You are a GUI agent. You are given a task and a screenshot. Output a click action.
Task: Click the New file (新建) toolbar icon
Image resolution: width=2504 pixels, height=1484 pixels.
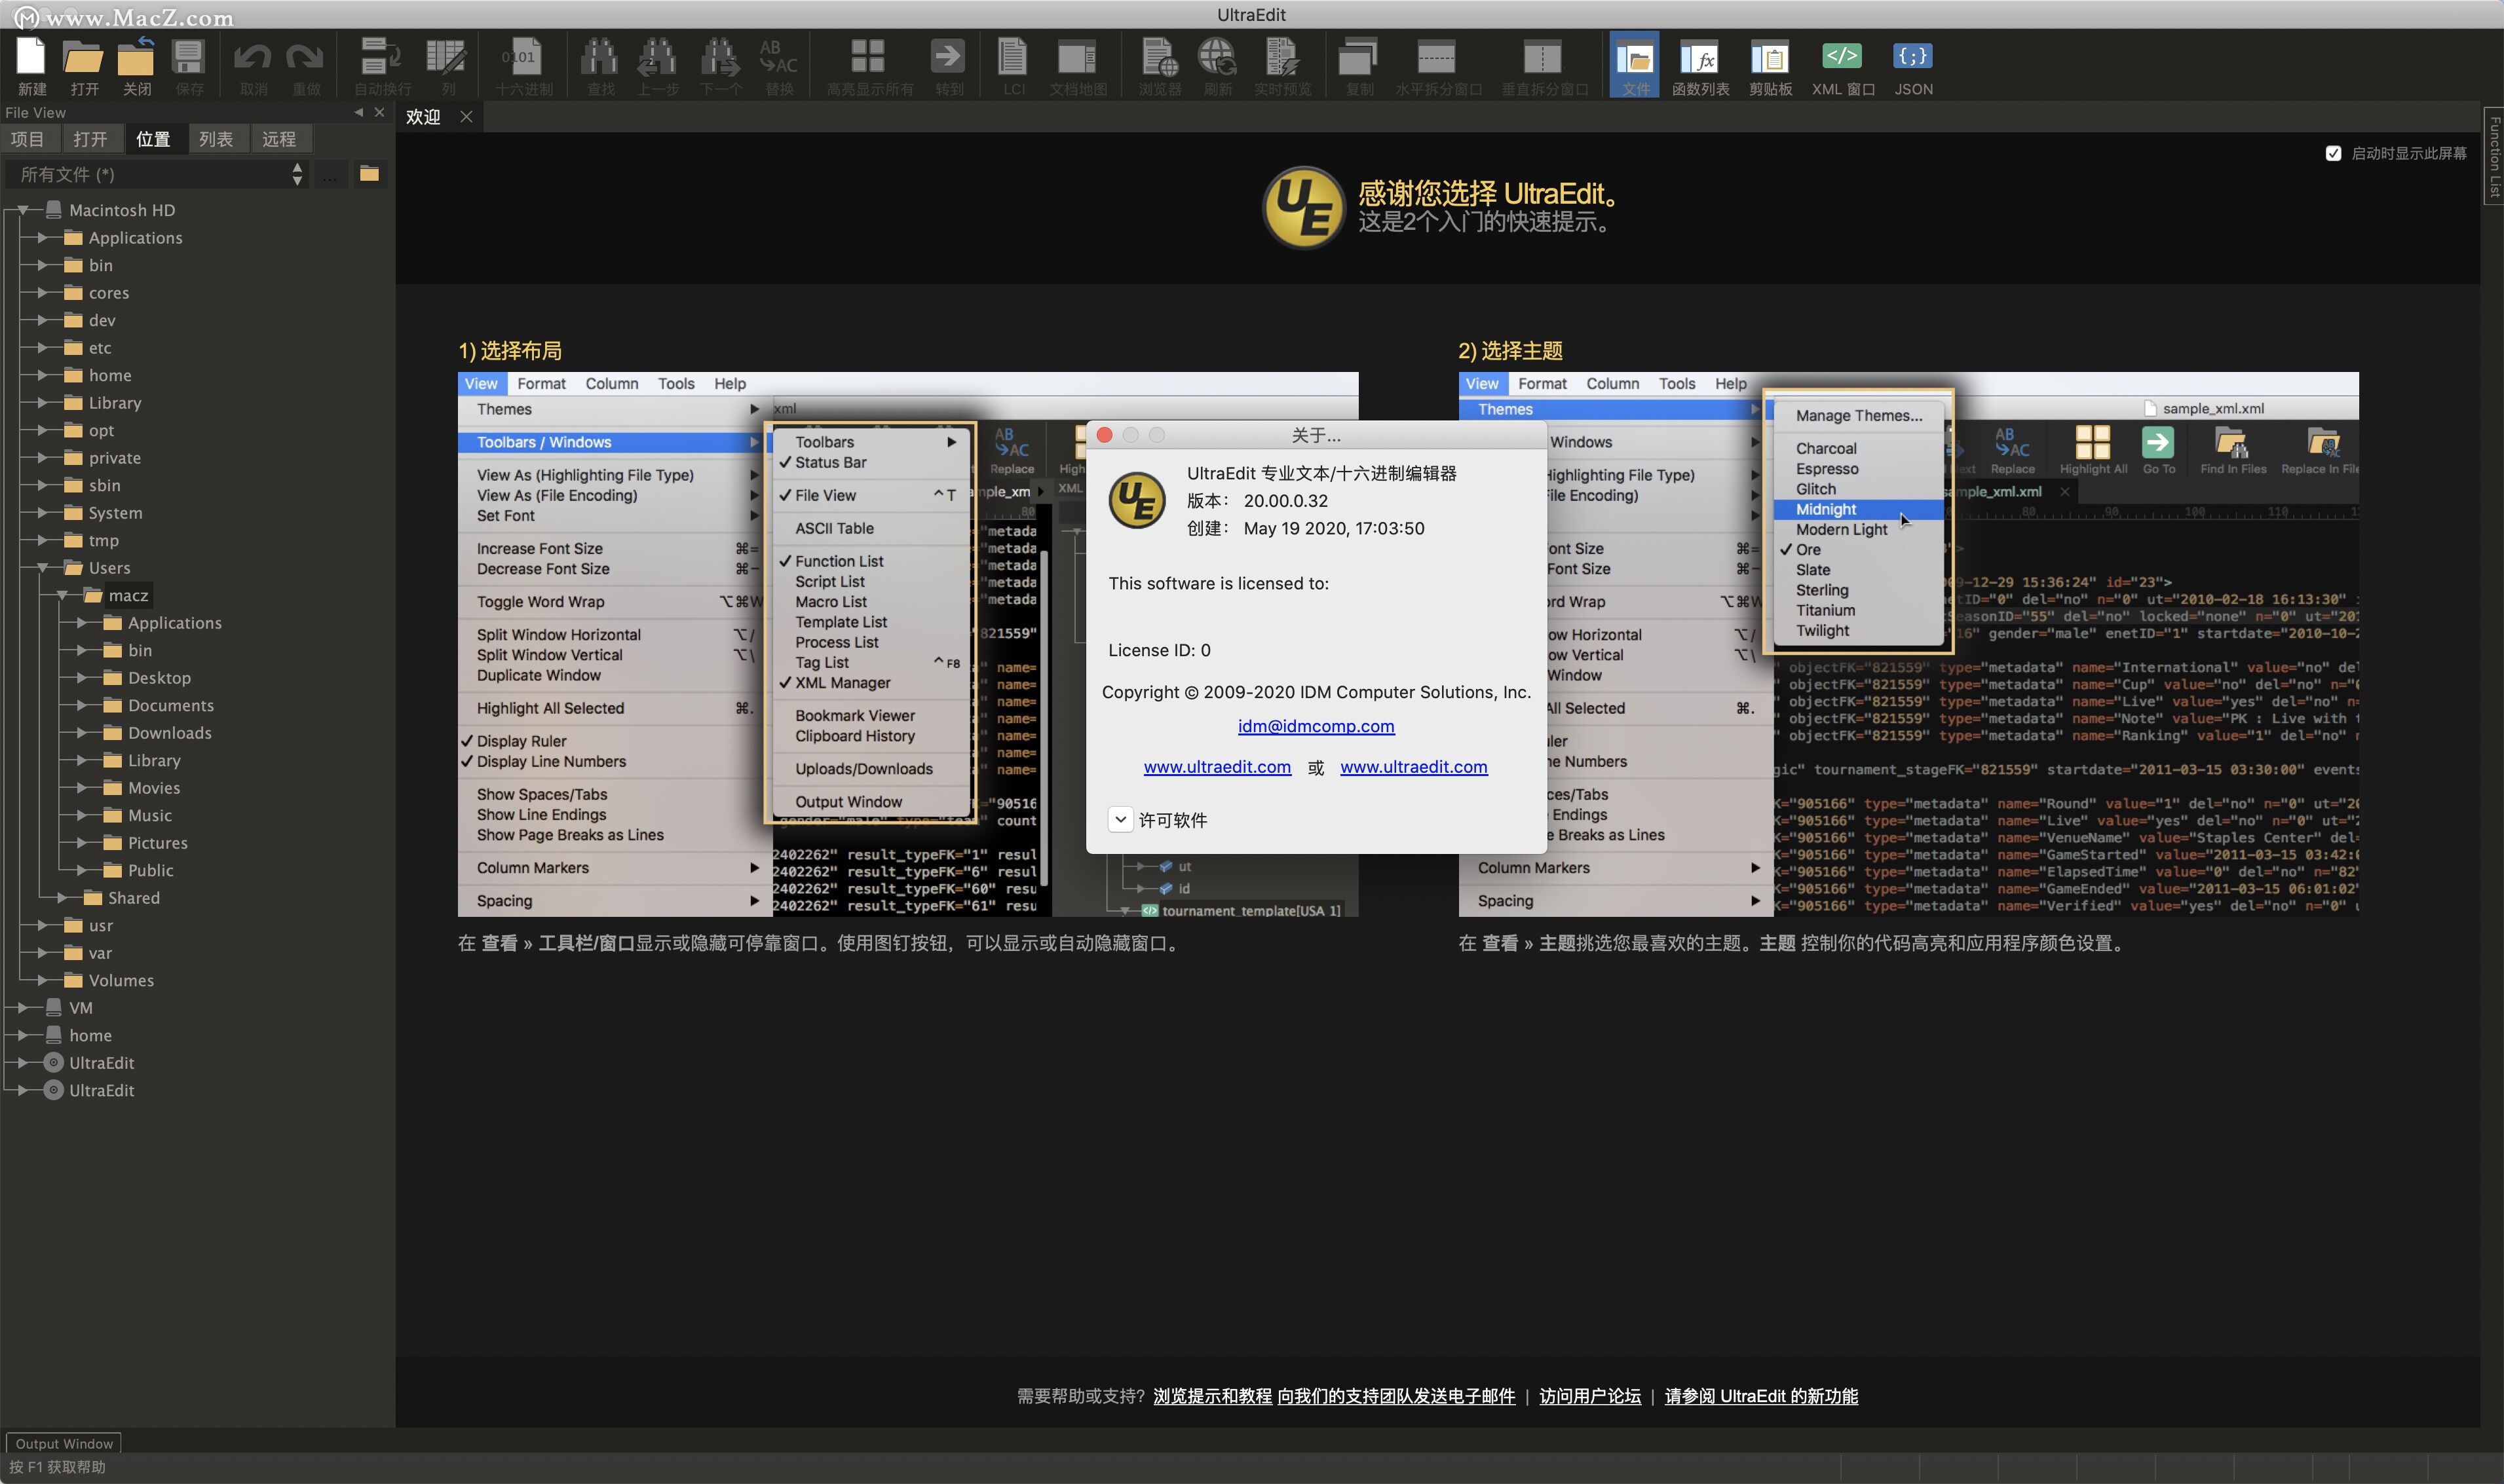pyautogui.click(x=31, y=58)
